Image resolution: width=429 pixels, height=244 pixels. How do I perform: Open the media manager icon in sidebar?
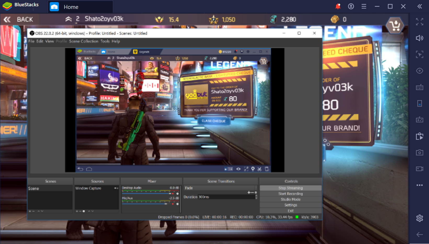(x=419, y=136)
